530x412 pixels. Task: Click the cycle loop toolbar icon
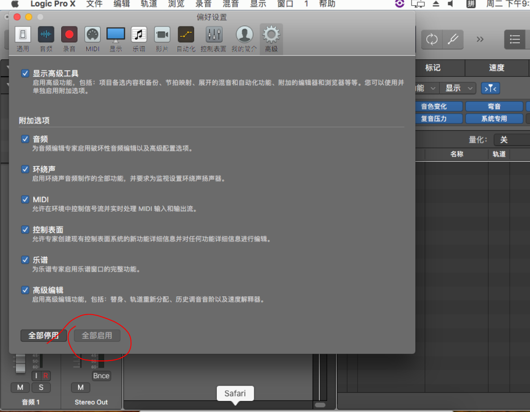point(432,40)
